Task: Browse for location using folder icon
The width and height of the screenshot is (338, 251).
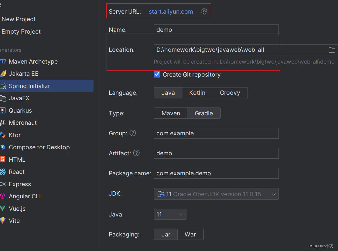Action: coord(332,50)
